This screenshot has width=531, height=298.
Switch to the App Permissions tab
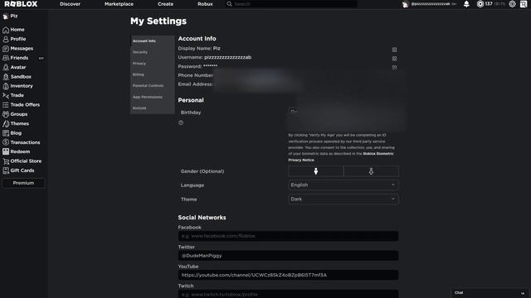click(153, 97)
